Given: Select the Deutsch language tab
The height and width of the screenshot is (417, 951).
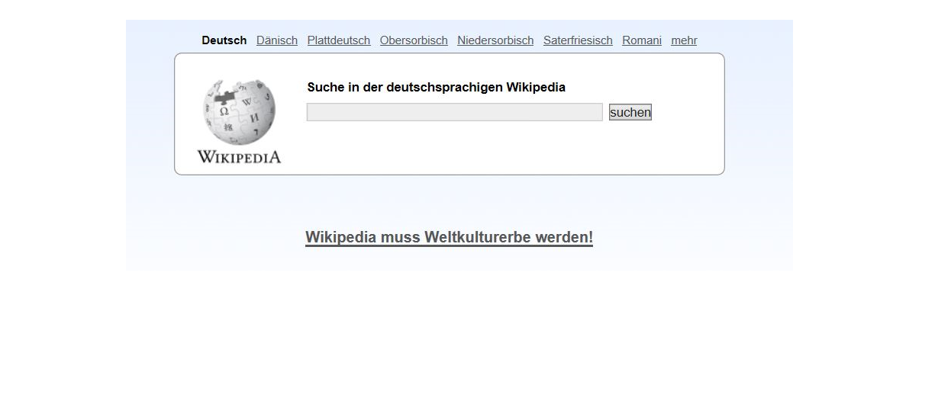Looking at the screenshot, I should point(224,40).
